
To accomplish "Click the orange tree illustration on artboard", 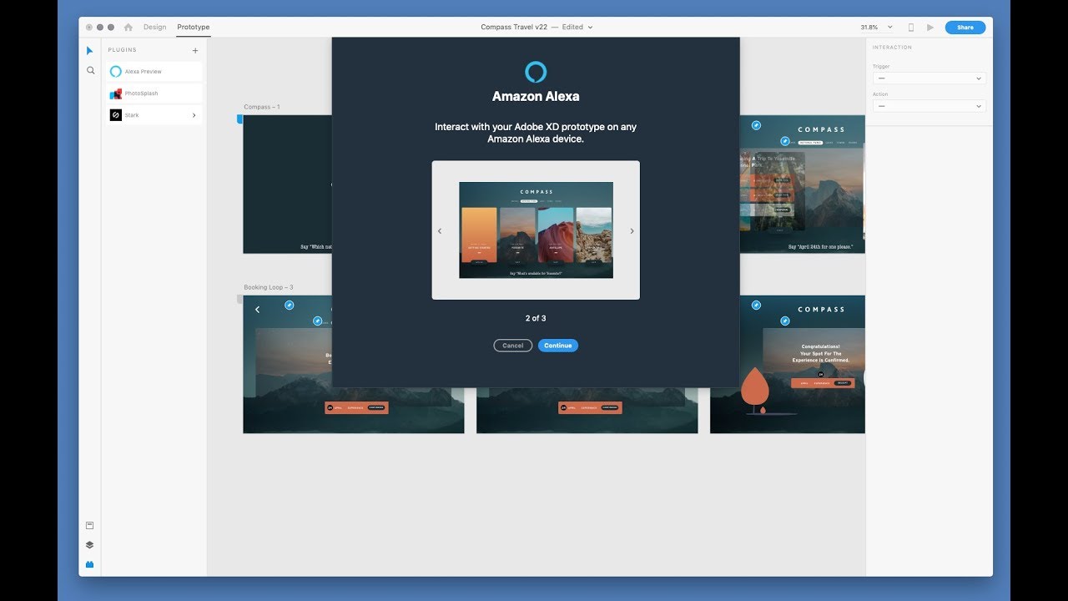I will coord(755,391).
